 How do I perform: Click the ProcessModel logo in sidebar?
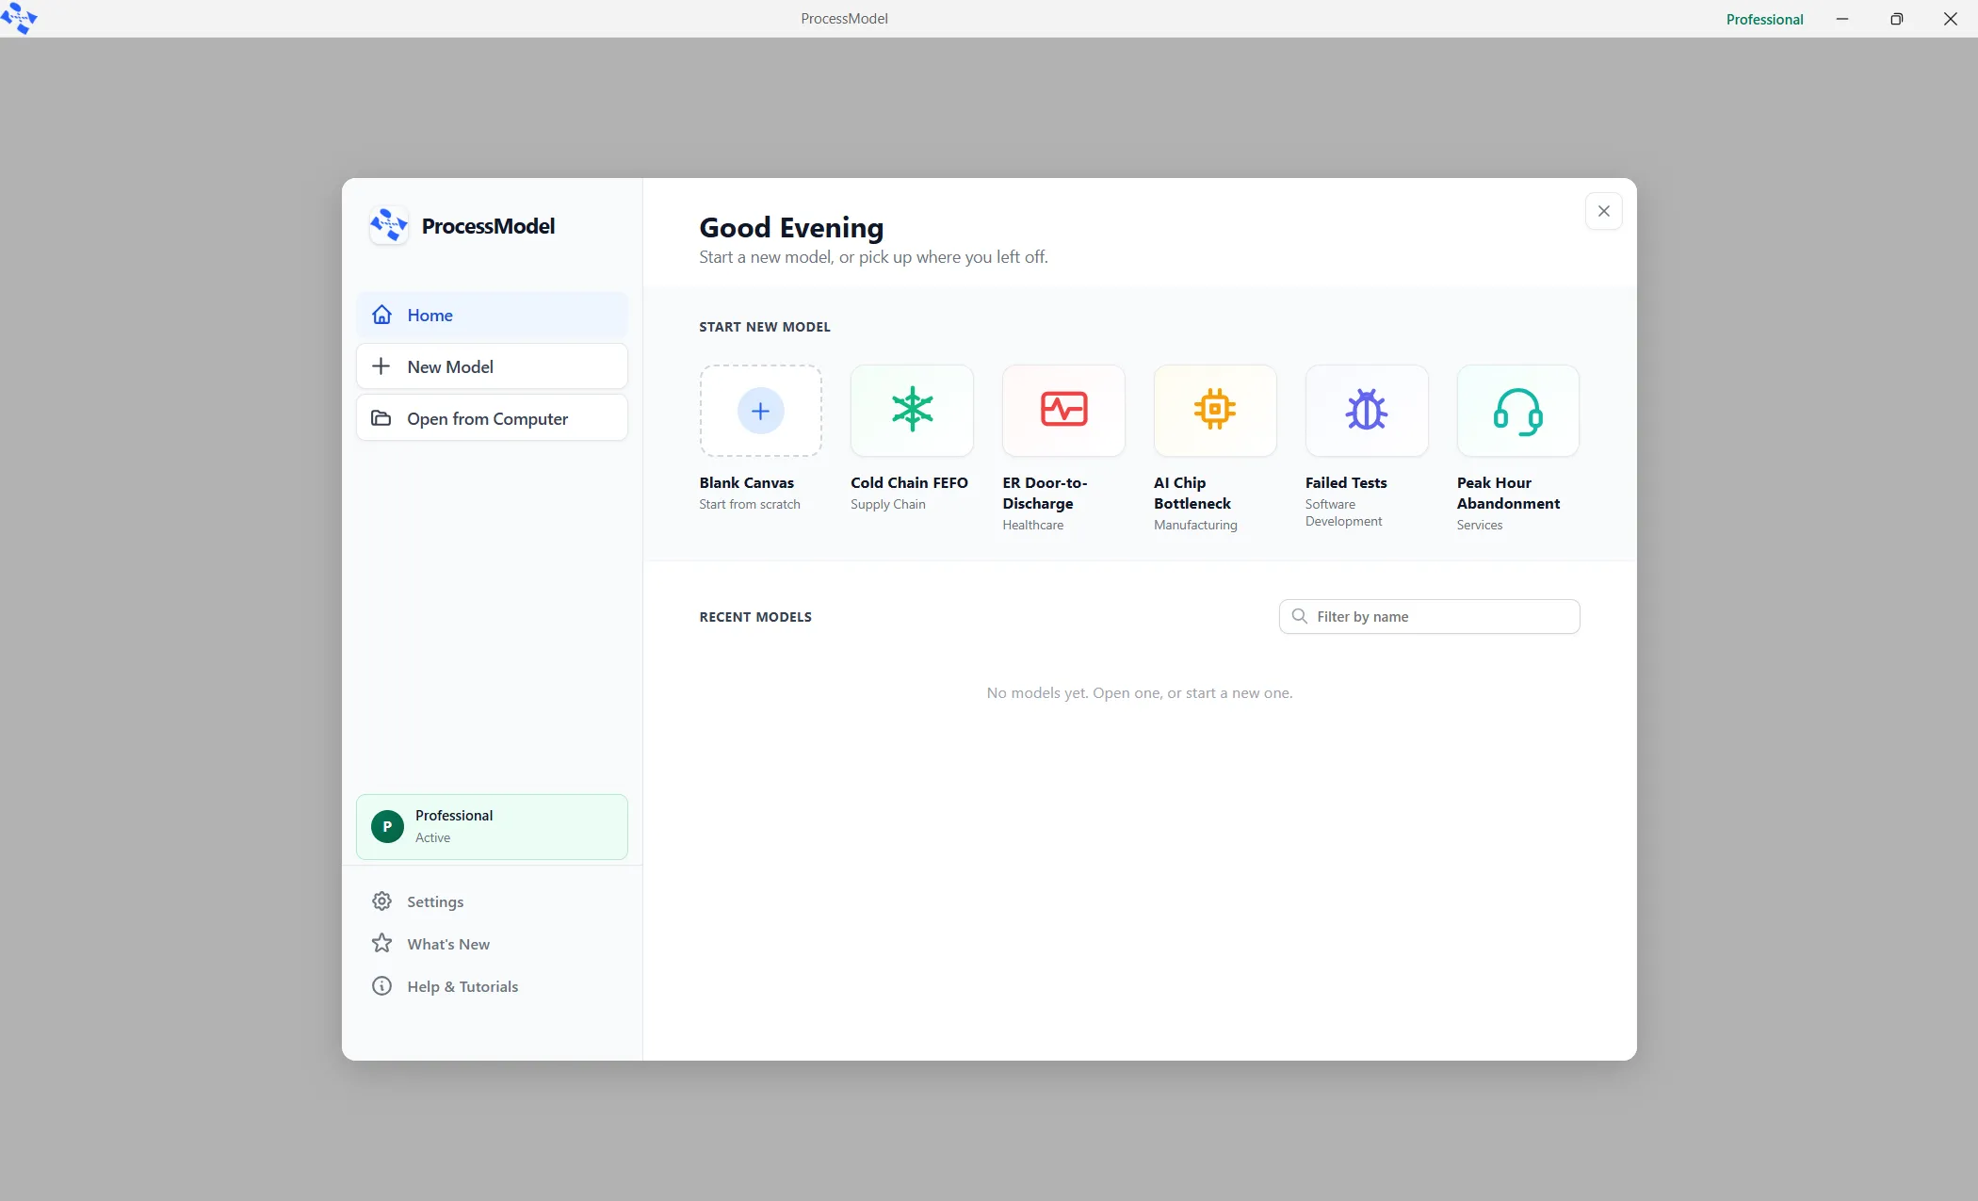tap(388, 226)
